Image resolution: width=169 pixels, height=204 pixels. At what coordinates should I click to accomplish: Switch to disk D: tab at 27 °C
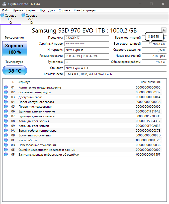click(32, 19)
